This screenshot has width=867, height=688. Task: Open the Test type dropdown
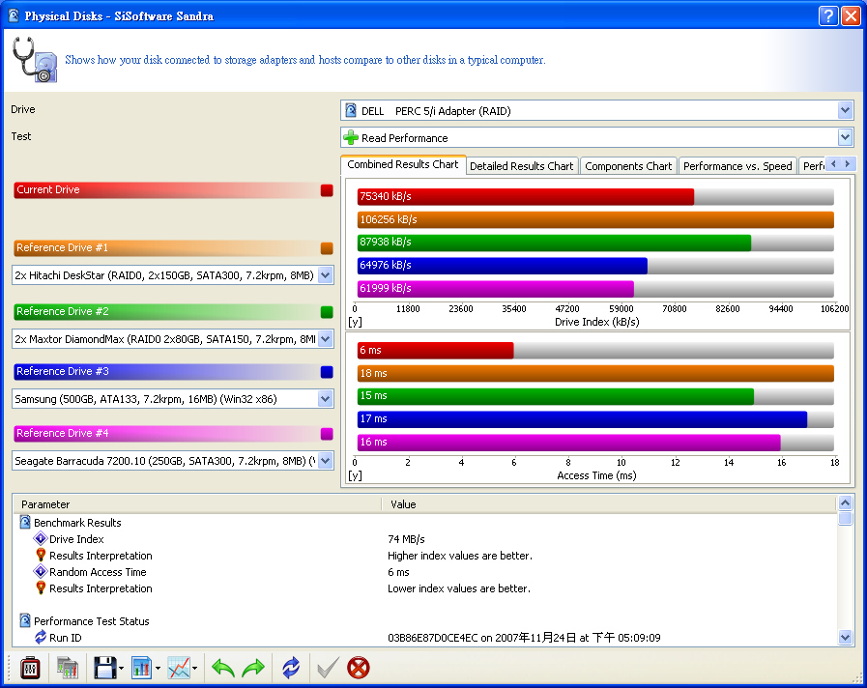click(845, 137)
